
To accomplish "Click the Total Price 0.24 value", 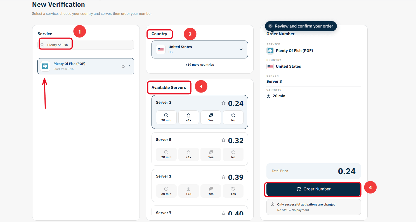I will tap(347, 171).
